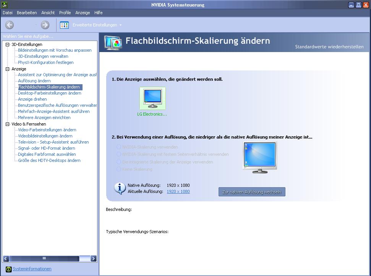Select Flachbildschirm-Skalierung ändern tree item

click(x=50, y=87)
